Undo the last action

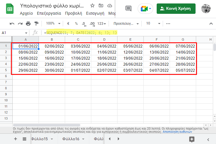coord(12,24)
